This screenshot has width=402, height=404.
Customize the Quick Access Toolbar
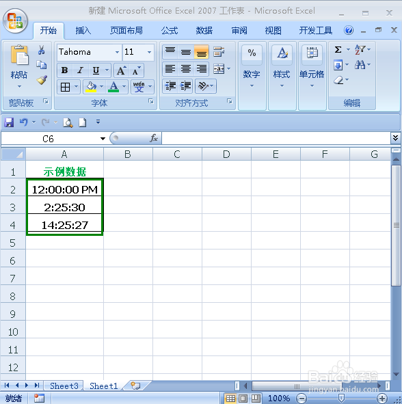click(x=98, y=122)
